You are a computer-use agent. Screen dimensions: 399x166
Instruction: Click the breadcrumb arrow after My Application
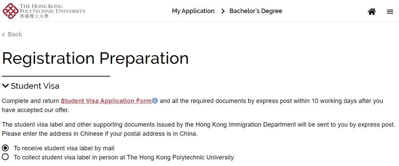tap(223, 11)
